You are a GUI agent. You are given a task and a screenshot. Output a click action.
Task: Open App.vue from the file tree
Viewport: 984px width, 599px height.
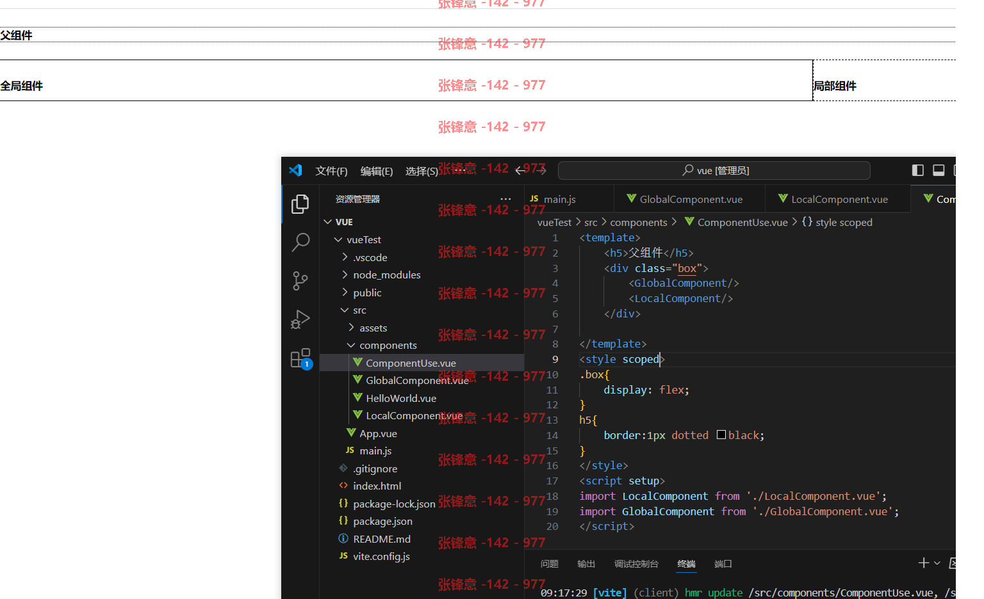[378, 433]
